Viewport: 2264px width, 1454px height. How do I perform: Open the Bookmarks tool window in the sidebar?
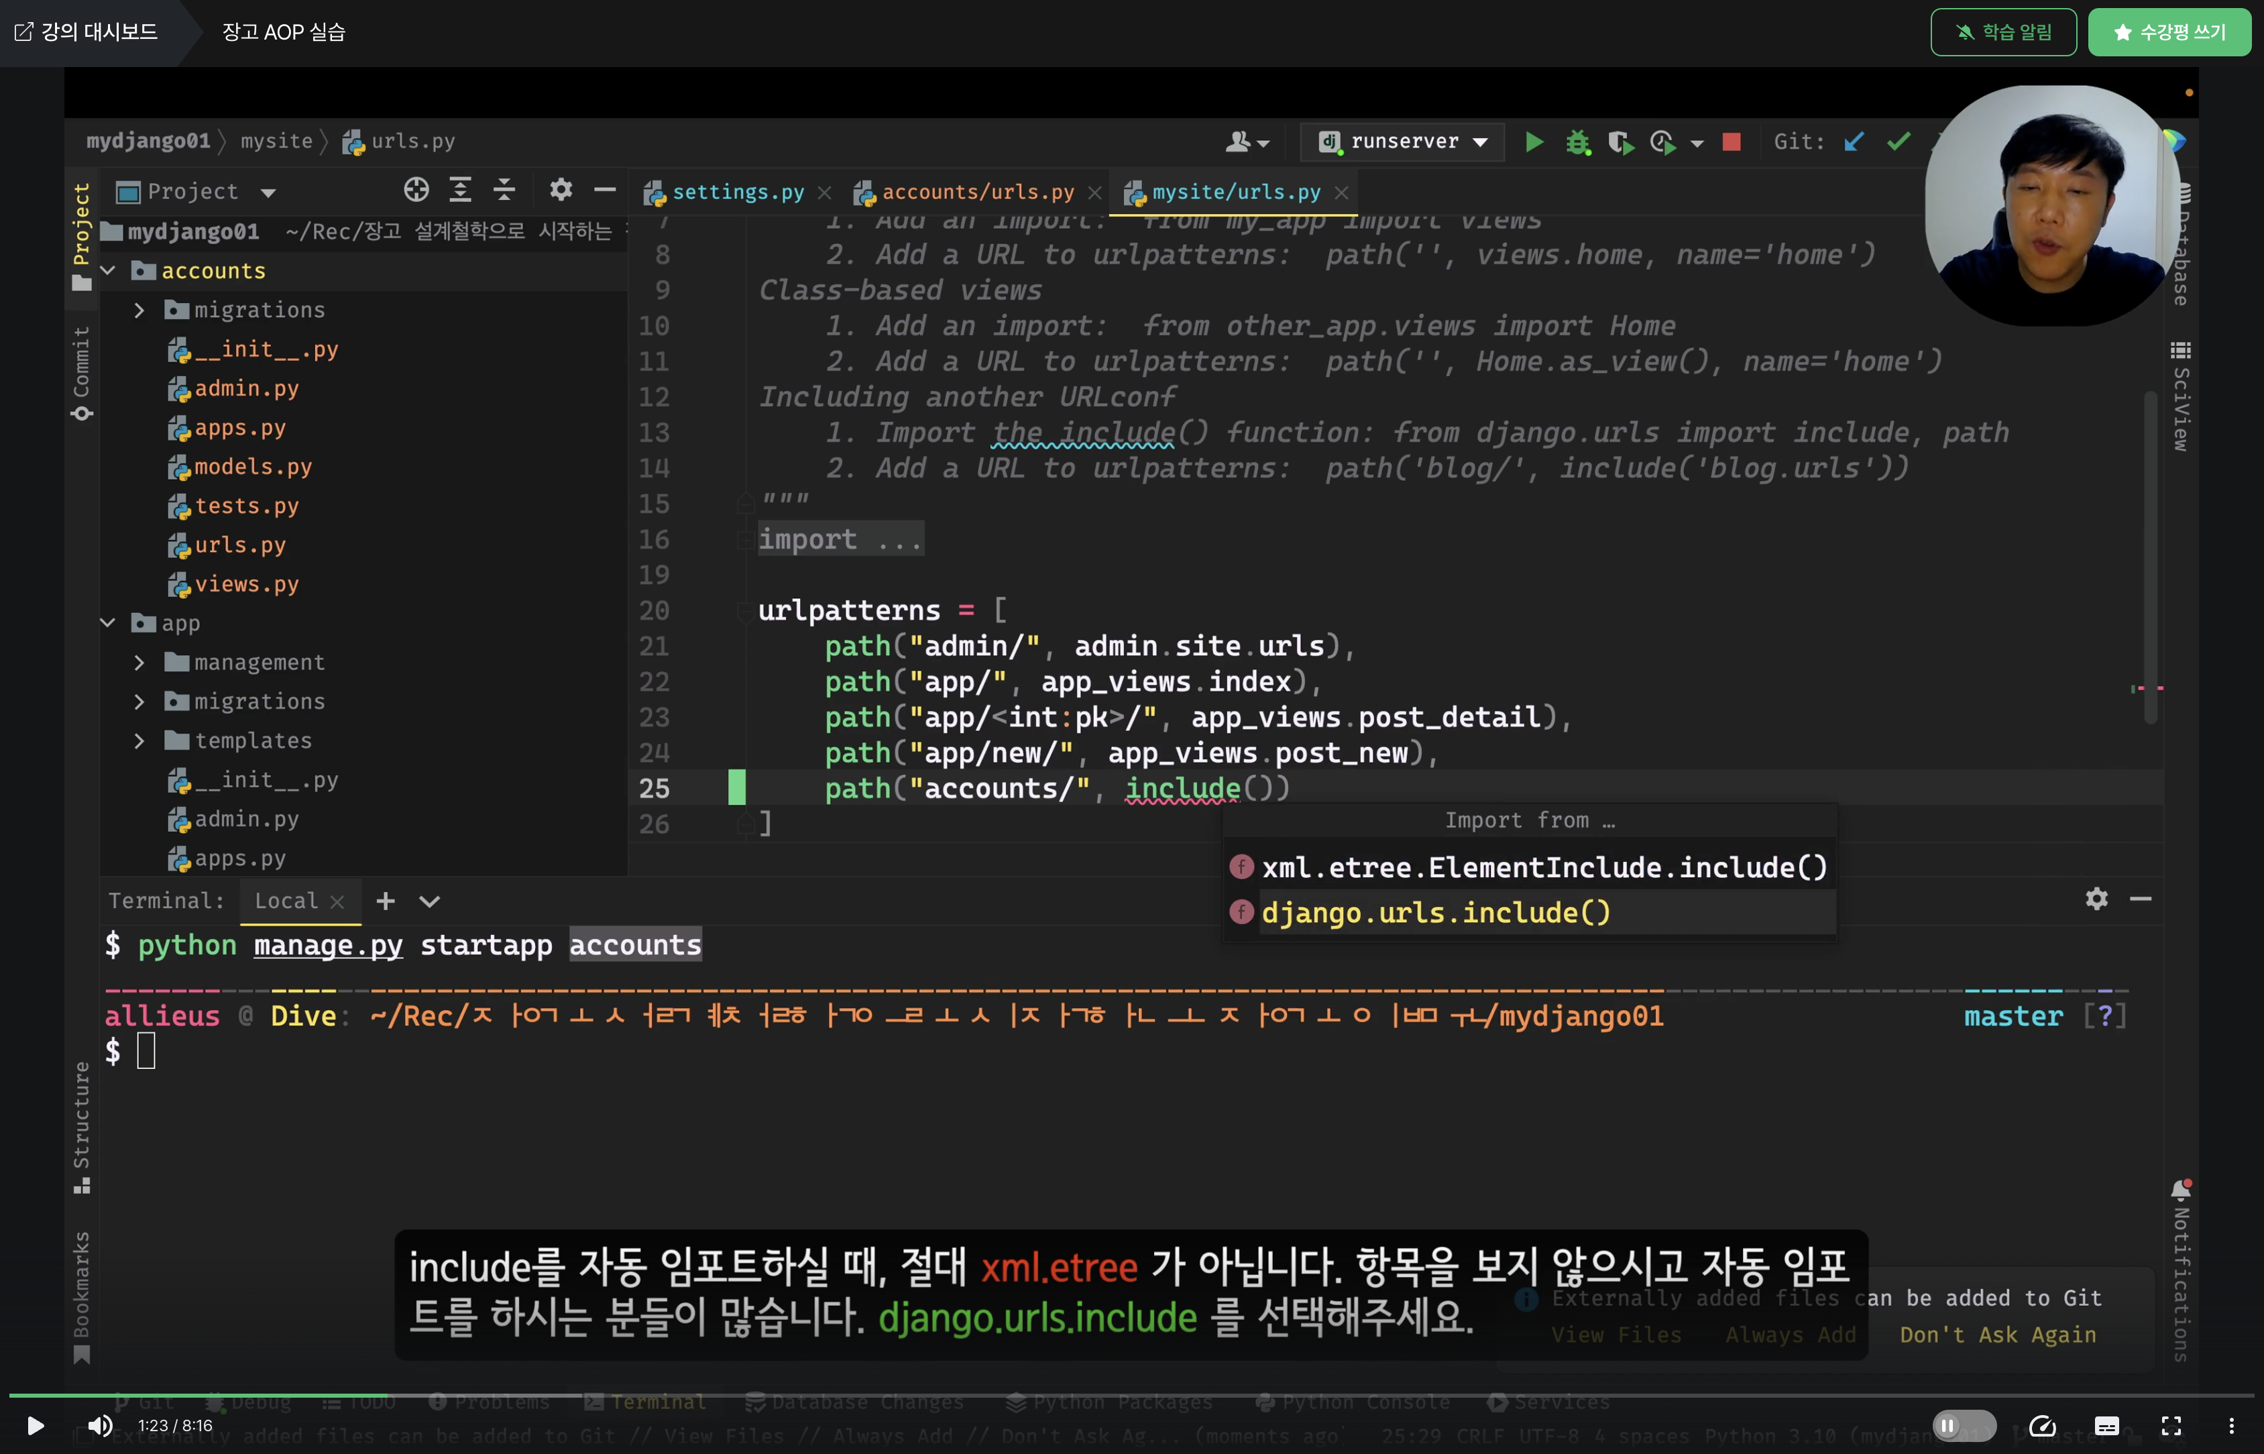click(81, 1297)
